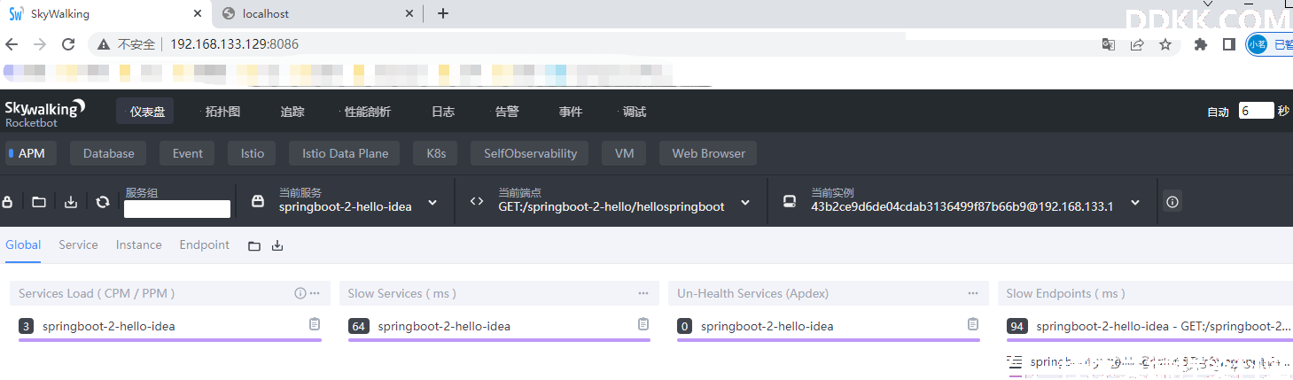Select the K8s dashboard button

tap(436, 153)
